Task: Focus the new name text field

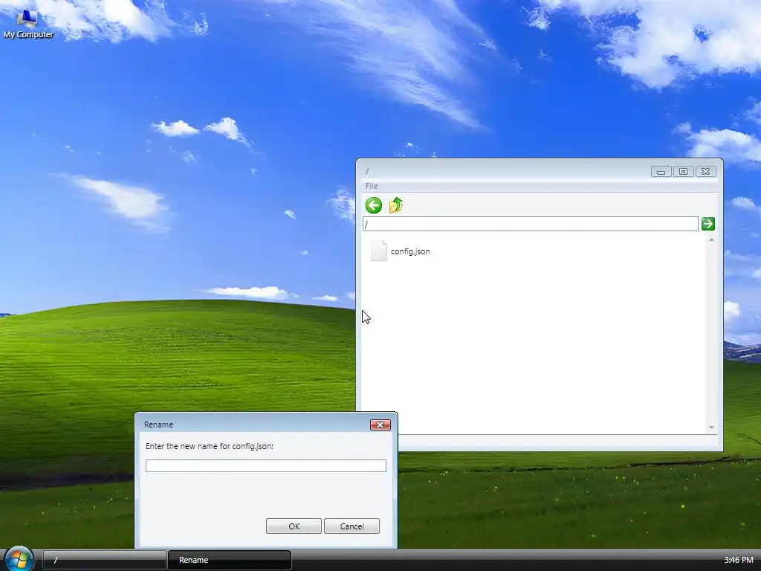Action: pyautogui.click(x=266, y=465)
